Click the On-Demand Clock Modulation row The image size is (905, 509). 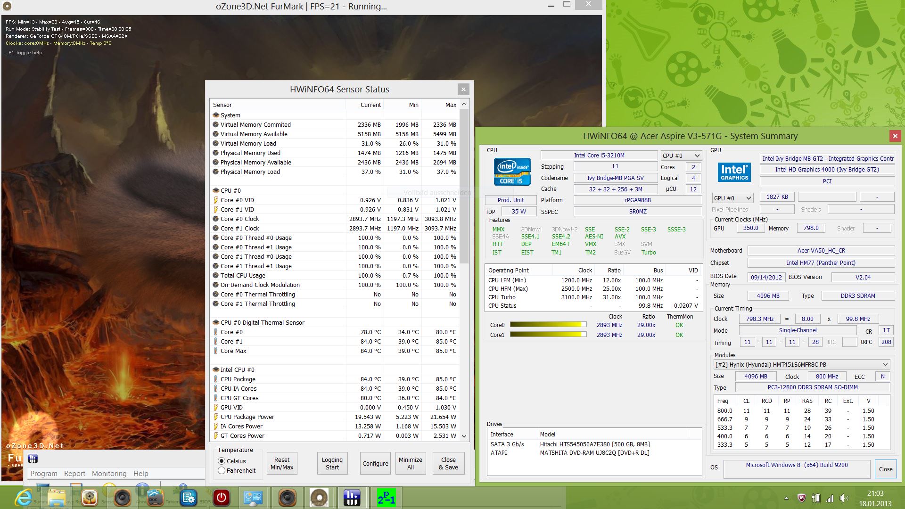point(335,285)
